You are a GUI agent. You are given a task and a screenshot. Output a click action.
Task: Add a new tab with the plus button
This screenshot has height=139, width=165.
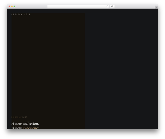coord(156,7)
